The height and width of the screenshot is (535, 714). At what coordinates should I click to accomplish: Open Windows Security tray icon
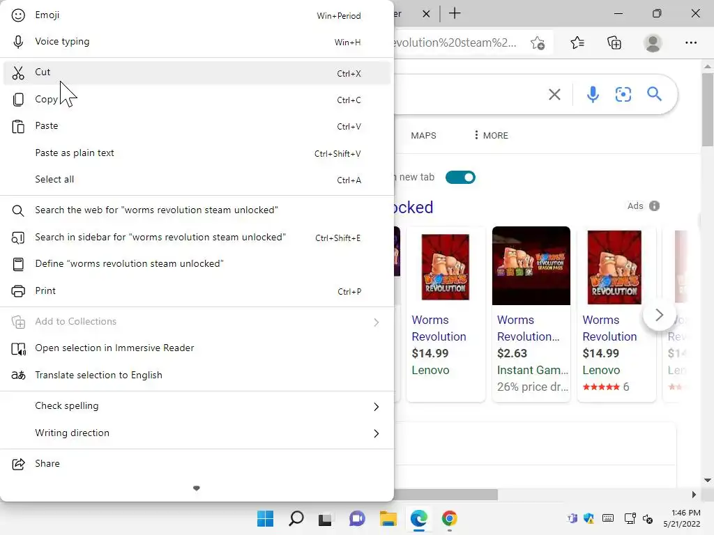(x=588, y=518)
